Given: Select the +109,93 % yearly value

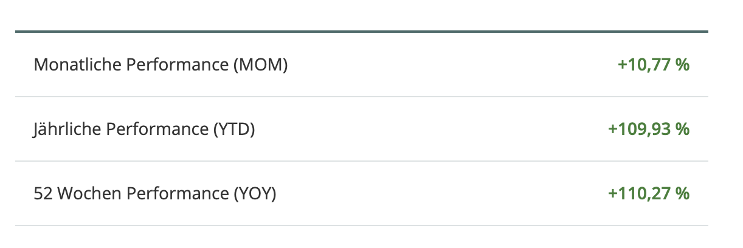Looking at the screenshot, I should (x=648, y=129).
